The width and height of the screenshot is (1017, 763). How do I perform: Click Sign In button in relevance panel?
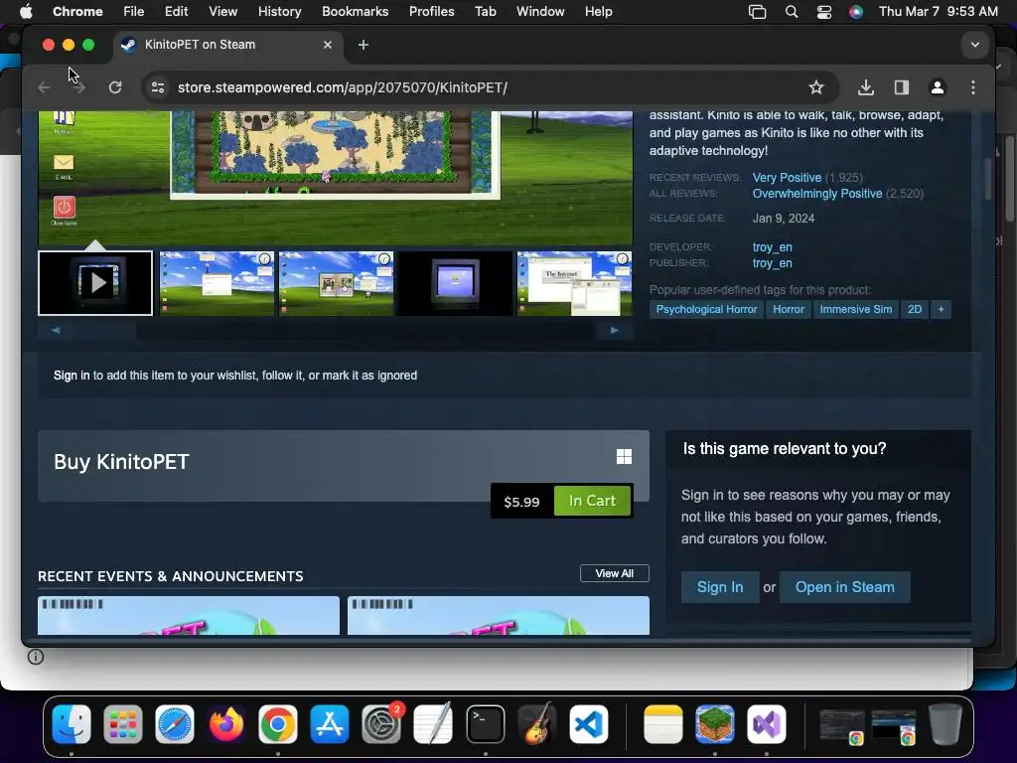point(720,587)
